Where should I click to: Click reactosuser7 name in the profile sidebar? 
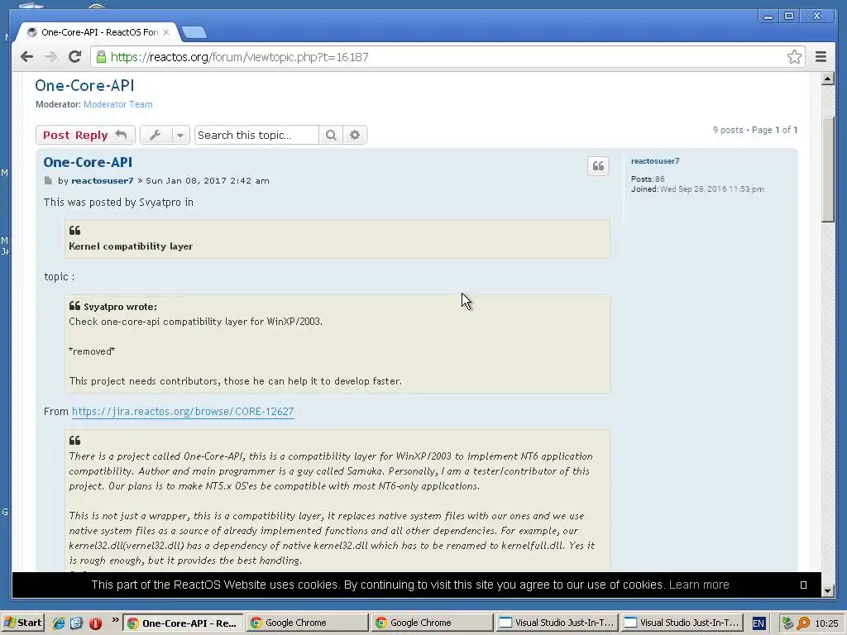click(655, 161)
